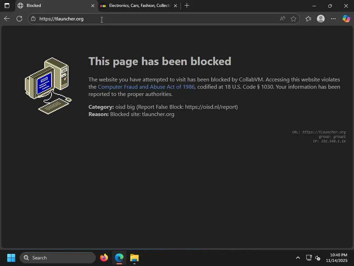Click the retro computer illustration
The width and height of the screenshot is (354, 266).
pos(48,86)
